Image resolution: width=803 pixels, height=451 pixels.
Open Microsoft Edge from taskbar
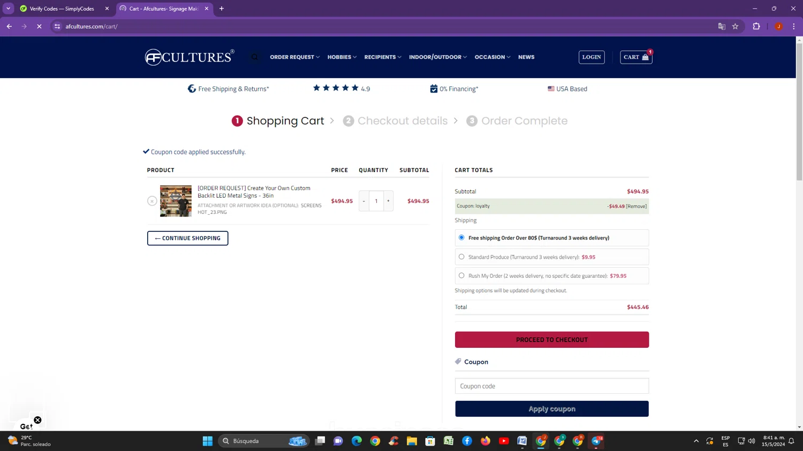357,441
